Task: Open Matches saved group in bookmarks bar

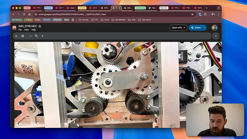Action: click(x=57, y=20)
